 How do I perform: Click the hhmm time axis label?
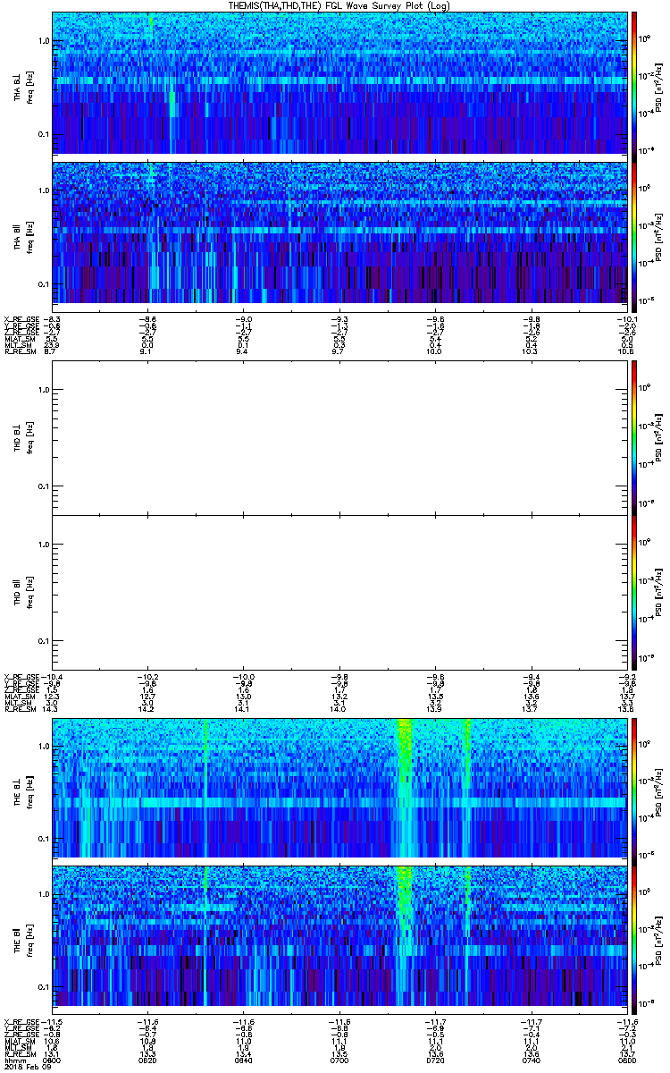point(13,1059)
